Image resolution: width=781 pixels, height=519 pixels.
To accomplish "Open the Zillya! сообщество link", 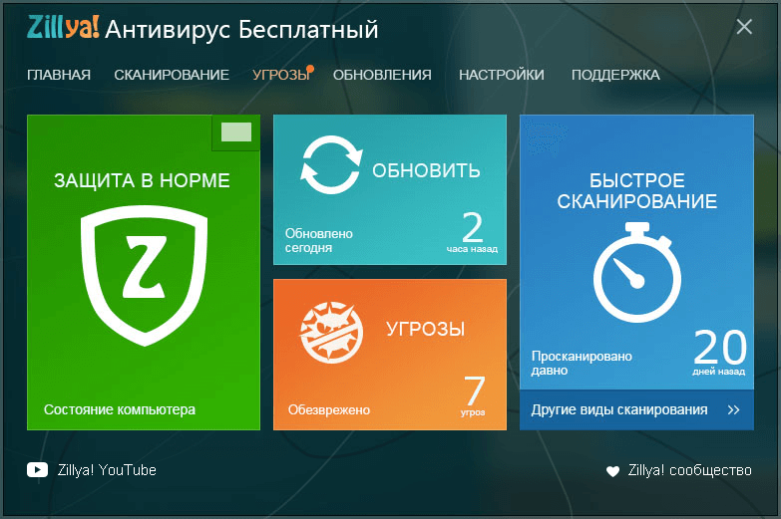I will [x=689, y=470].
